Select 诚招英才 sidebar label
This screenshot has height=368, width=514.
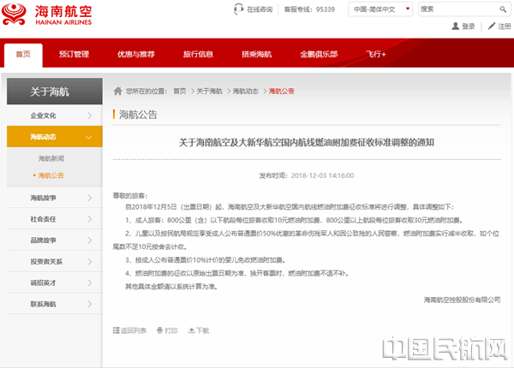coord(44,283)
